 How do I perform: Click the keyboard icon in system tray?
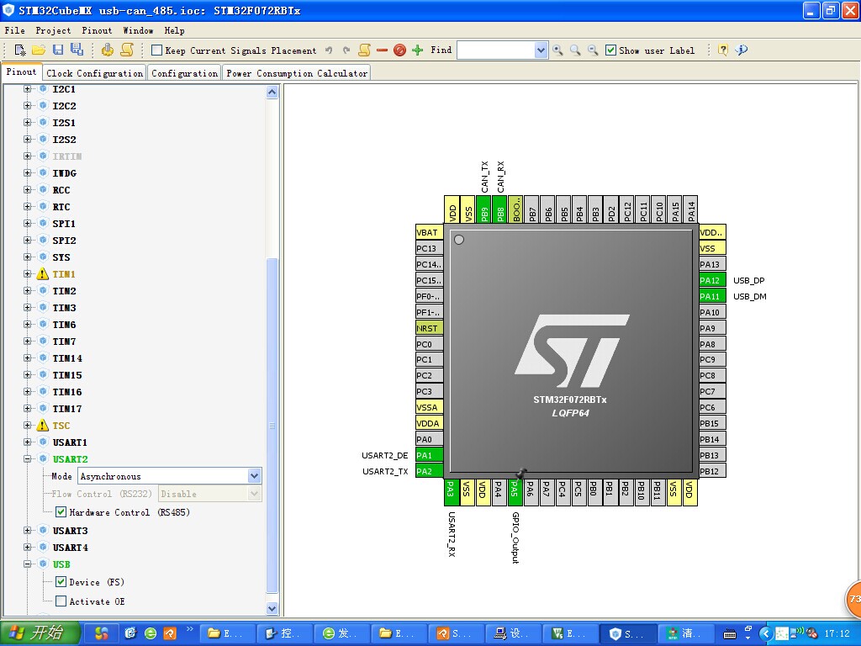730,634
